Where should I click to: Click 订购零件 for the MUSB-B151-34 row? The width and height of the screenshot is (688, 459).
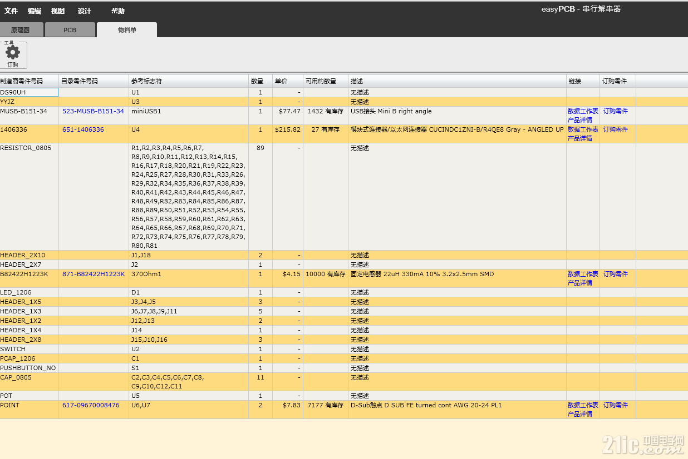[x=616, y=111]
